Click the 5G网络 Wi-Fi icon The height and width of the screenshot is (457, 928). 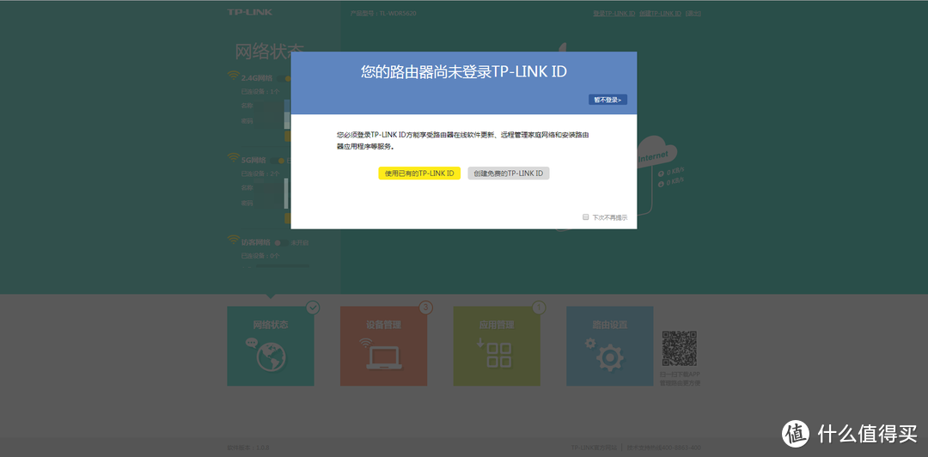tap(234, 158)
